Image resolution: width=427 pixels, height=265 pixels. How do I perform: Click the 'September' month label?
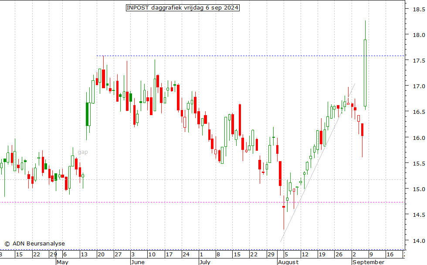(369, 262)
